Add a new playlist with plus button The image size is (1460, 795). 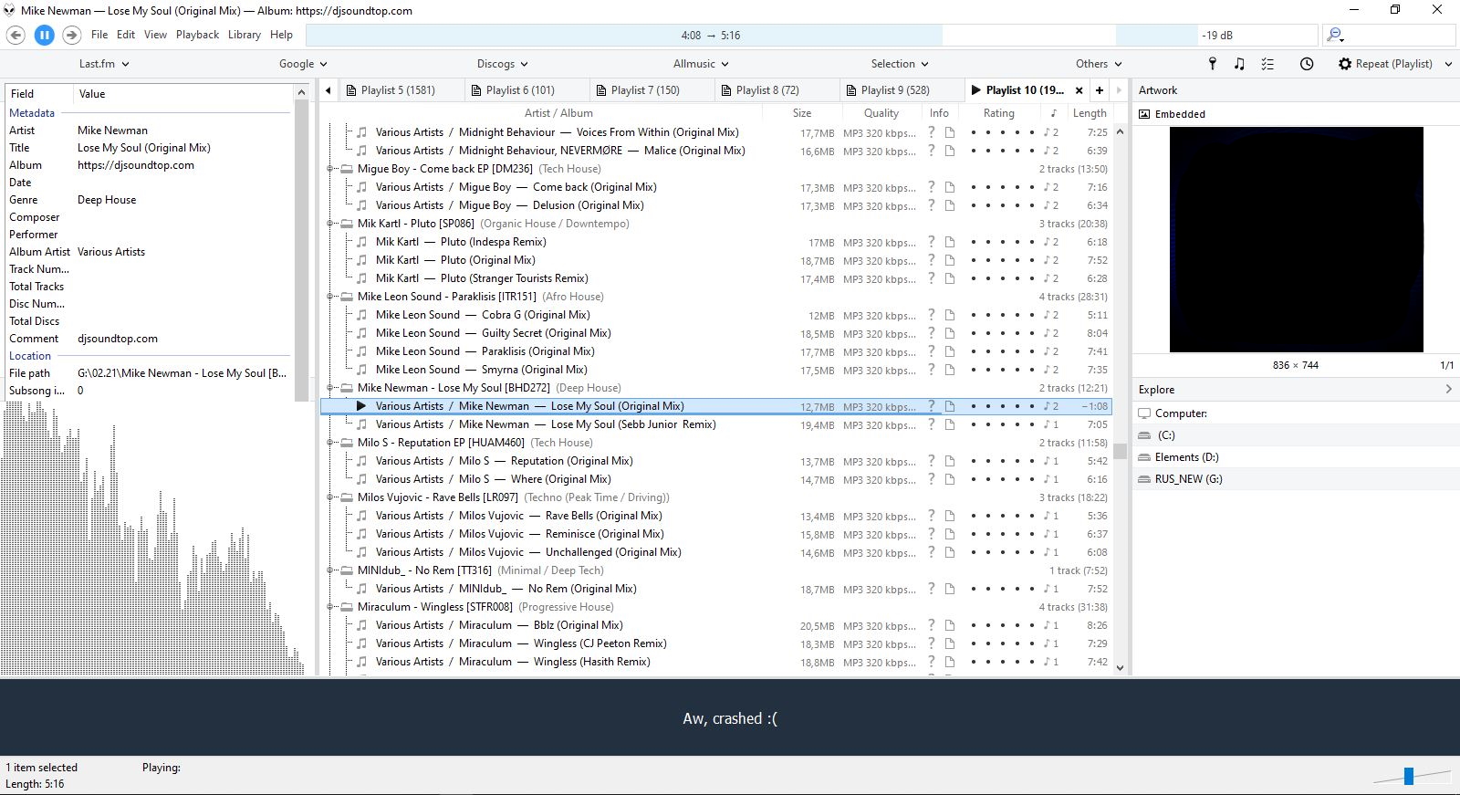click(1100, 90)
